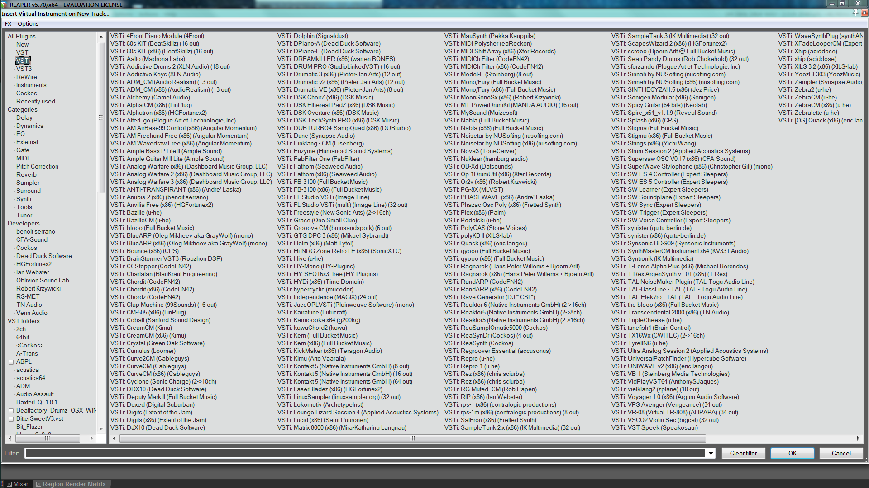869x488 pixels.
Task: Click into the Filter text field
Action: [x=365, y=453]
